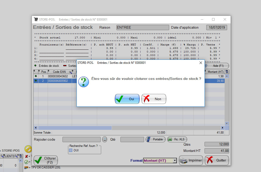Click the Rajouter code input field
Viewport: 261px width, 172px height.
[81, 139]
